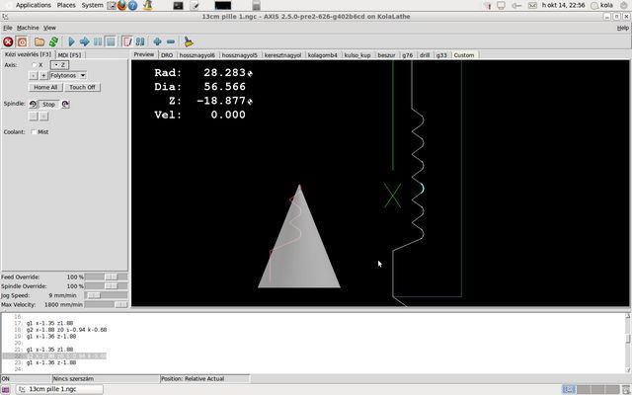Zoom in the preview

pyautogui.click(x=157, y=42)
